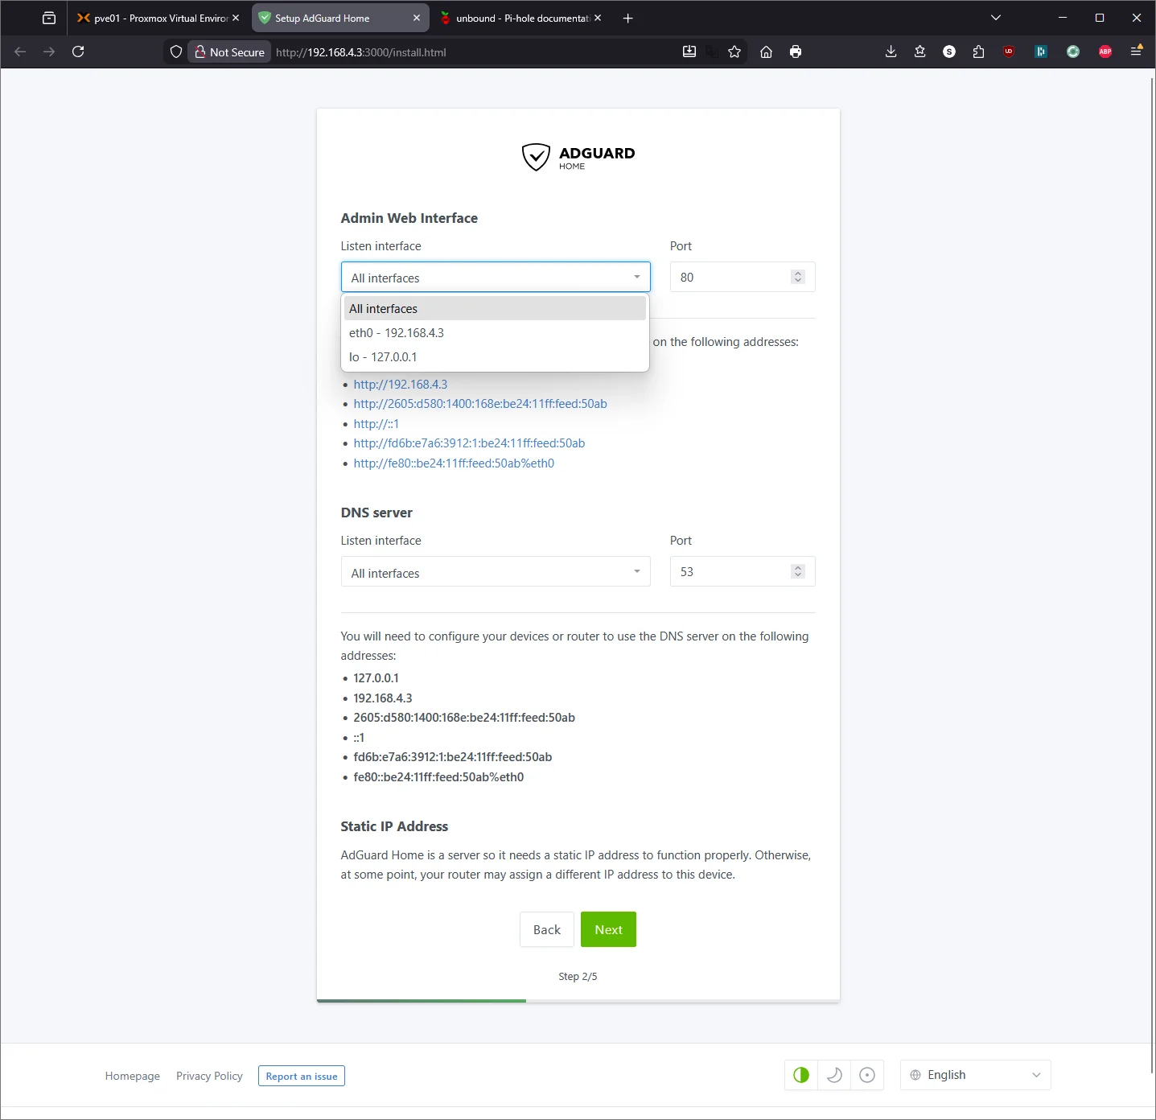View browser downloads
The height and width of the screenshot is (1120, 1156).
891,51
